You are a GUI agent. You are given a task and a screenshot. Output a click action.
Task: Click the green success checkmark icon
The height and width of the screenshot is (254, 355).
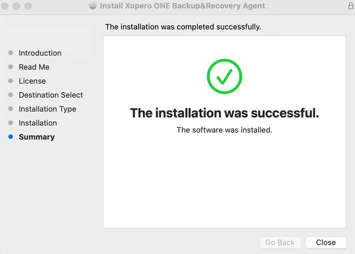(224, 76)
